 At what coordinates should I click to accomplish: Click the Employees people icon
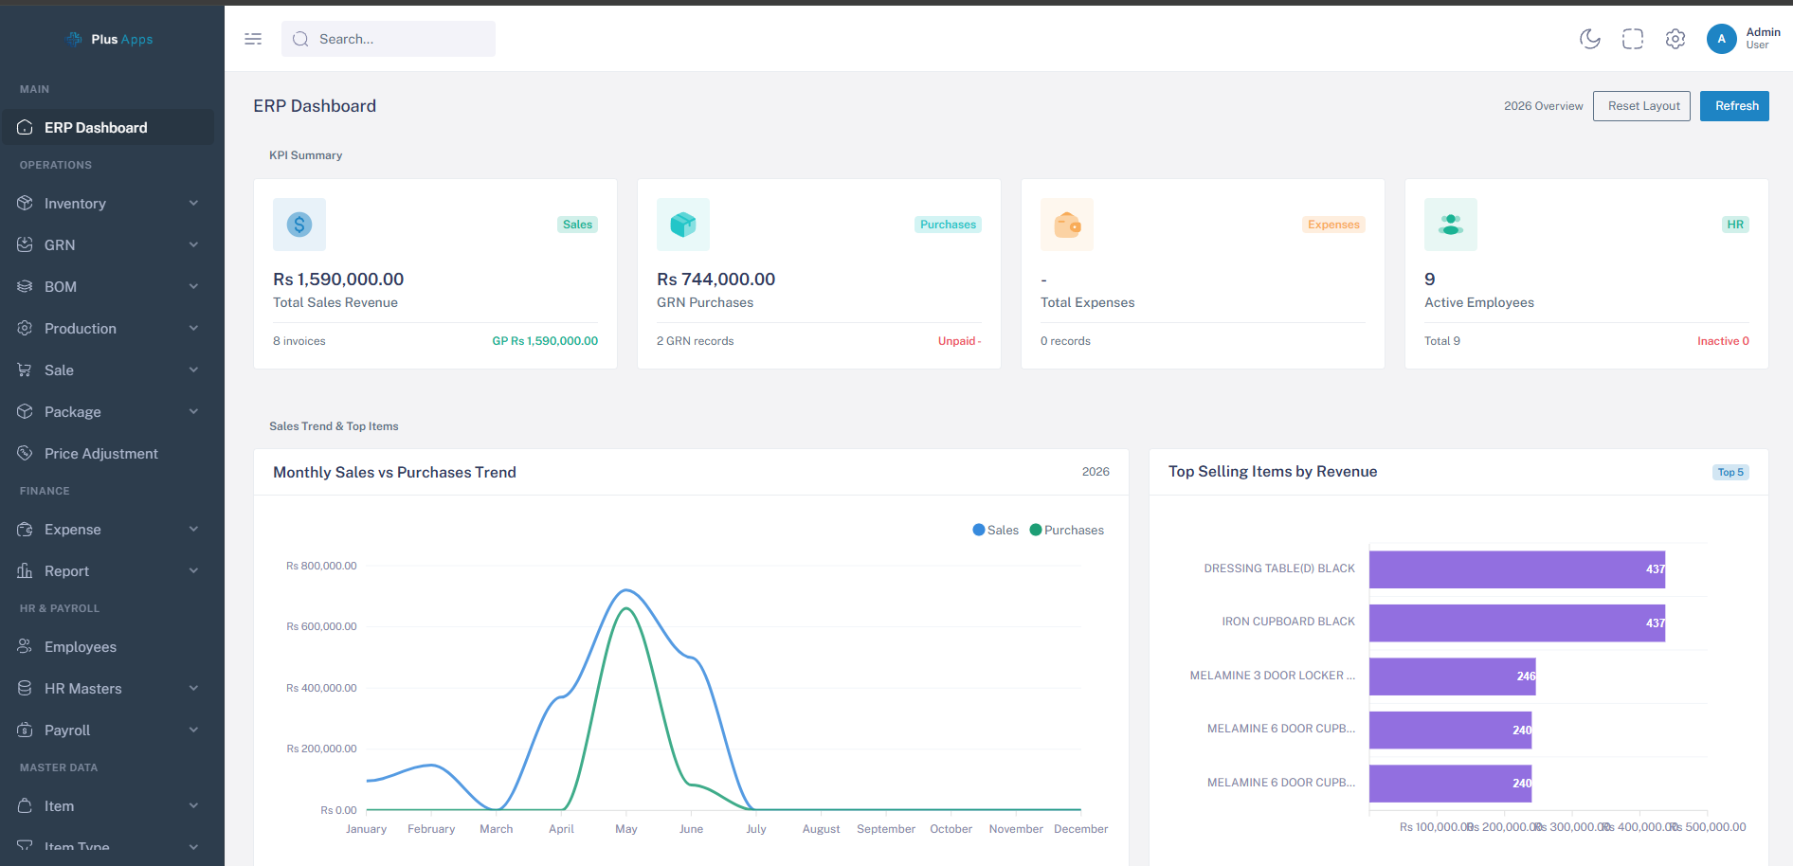coord(25,646)
